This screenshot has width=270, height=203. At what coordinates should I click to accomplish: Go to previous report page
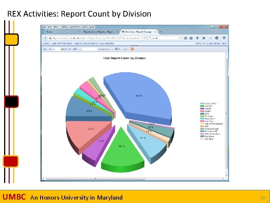50,49
